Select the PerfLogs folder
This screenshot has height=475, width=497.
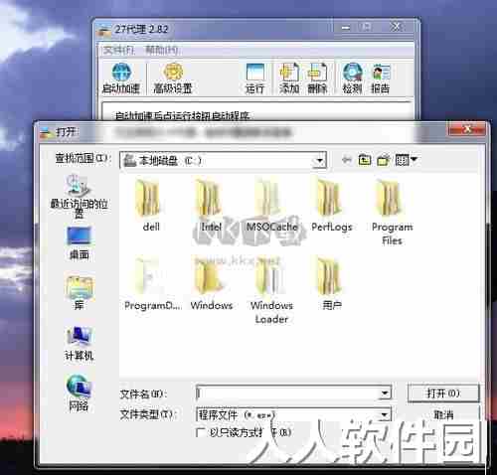[x=331, y=205]
